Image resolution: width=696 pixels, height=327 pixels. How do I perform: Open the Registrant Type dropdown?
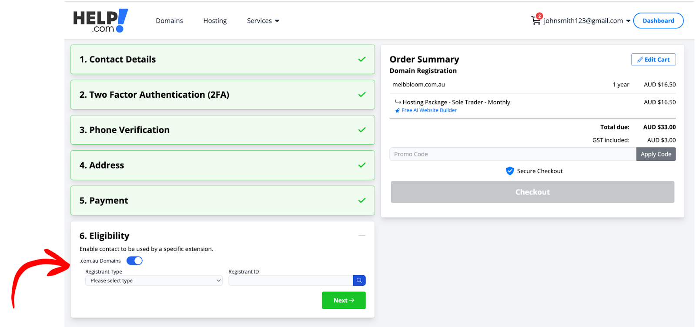tap(154, 281)
